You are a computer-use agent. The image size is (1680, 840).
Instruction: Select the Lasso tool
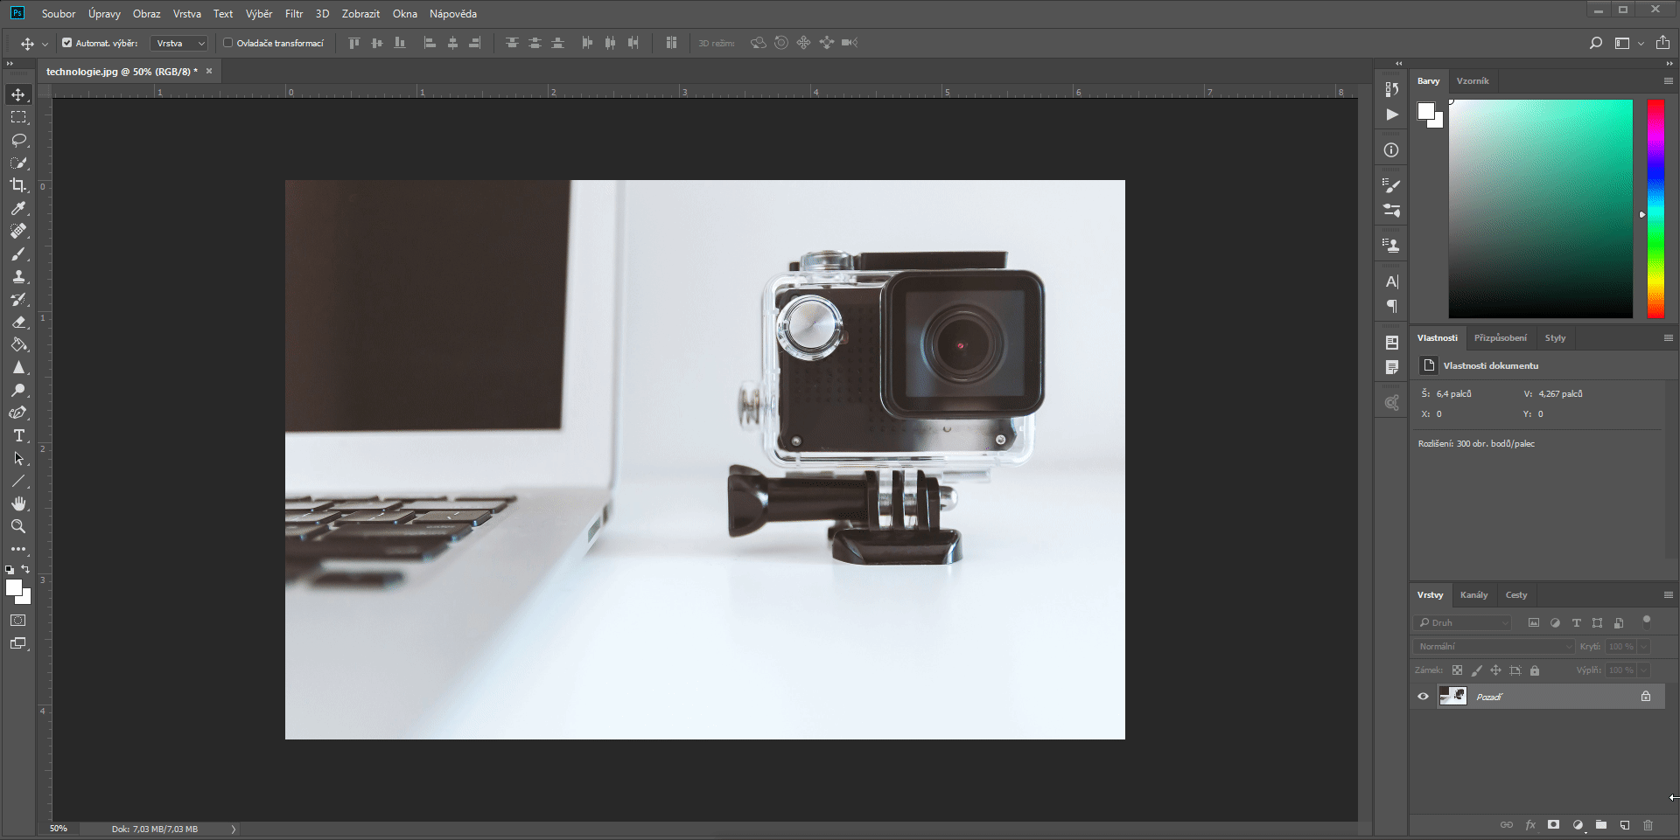[17, 140]
